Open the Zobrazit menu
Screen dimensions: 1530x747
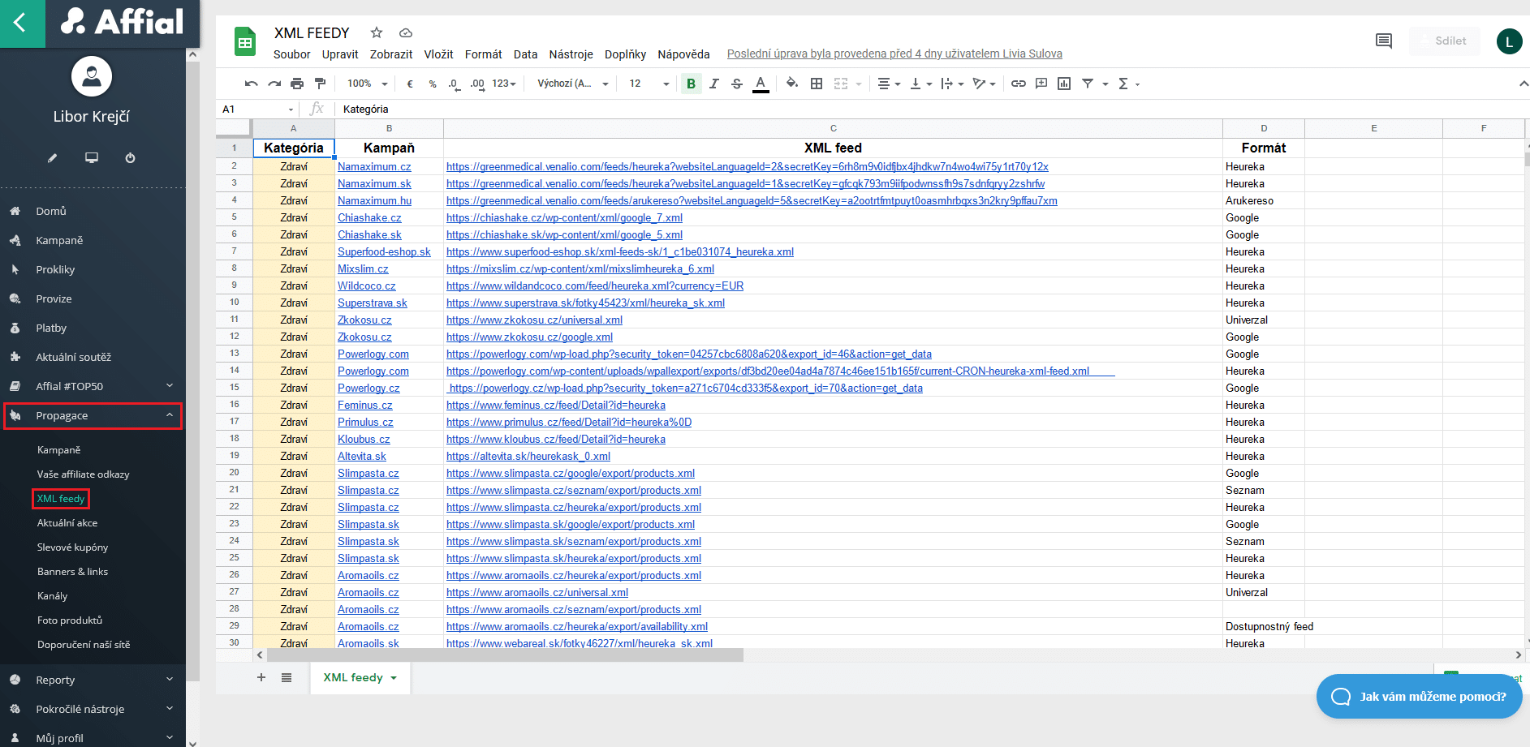(x=391, y=54)
